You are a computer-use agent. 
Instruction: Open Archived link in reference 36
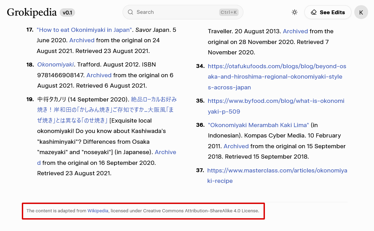[x=236, y=146]
